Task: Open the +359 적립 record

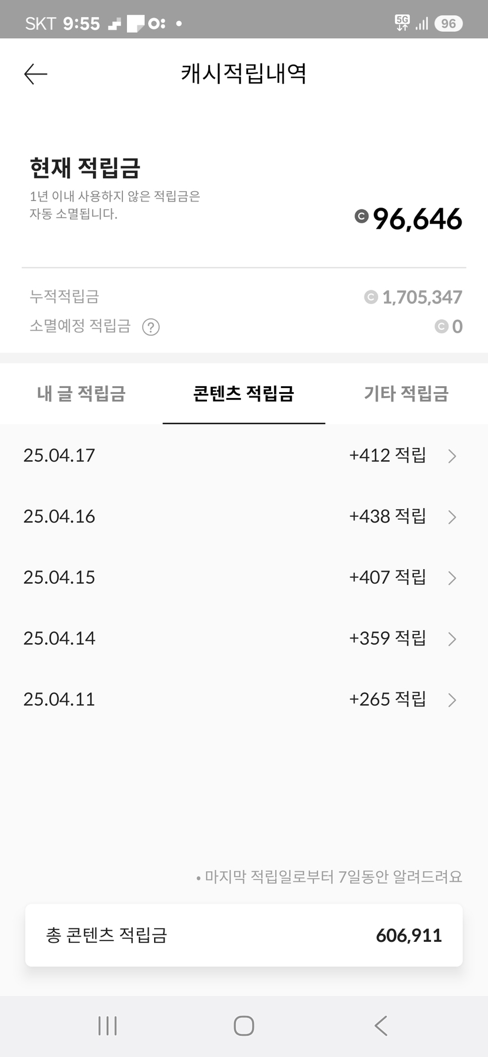Action: 387,638
